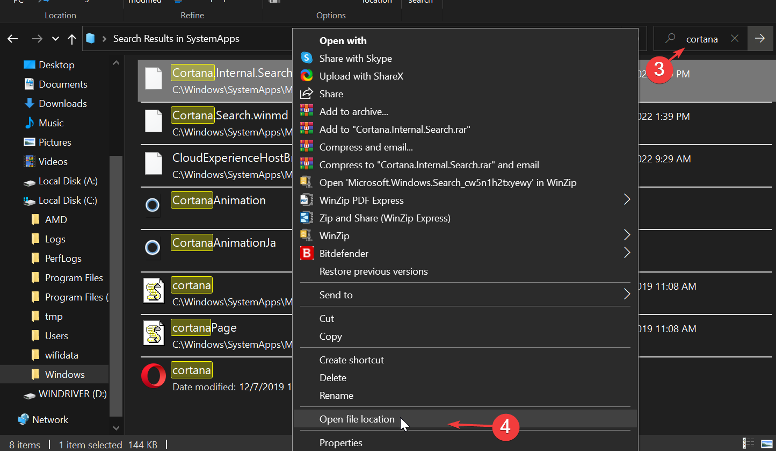The image size is (776, 451).
Task: Expand the Send to submenu
Action: [626, 295]
